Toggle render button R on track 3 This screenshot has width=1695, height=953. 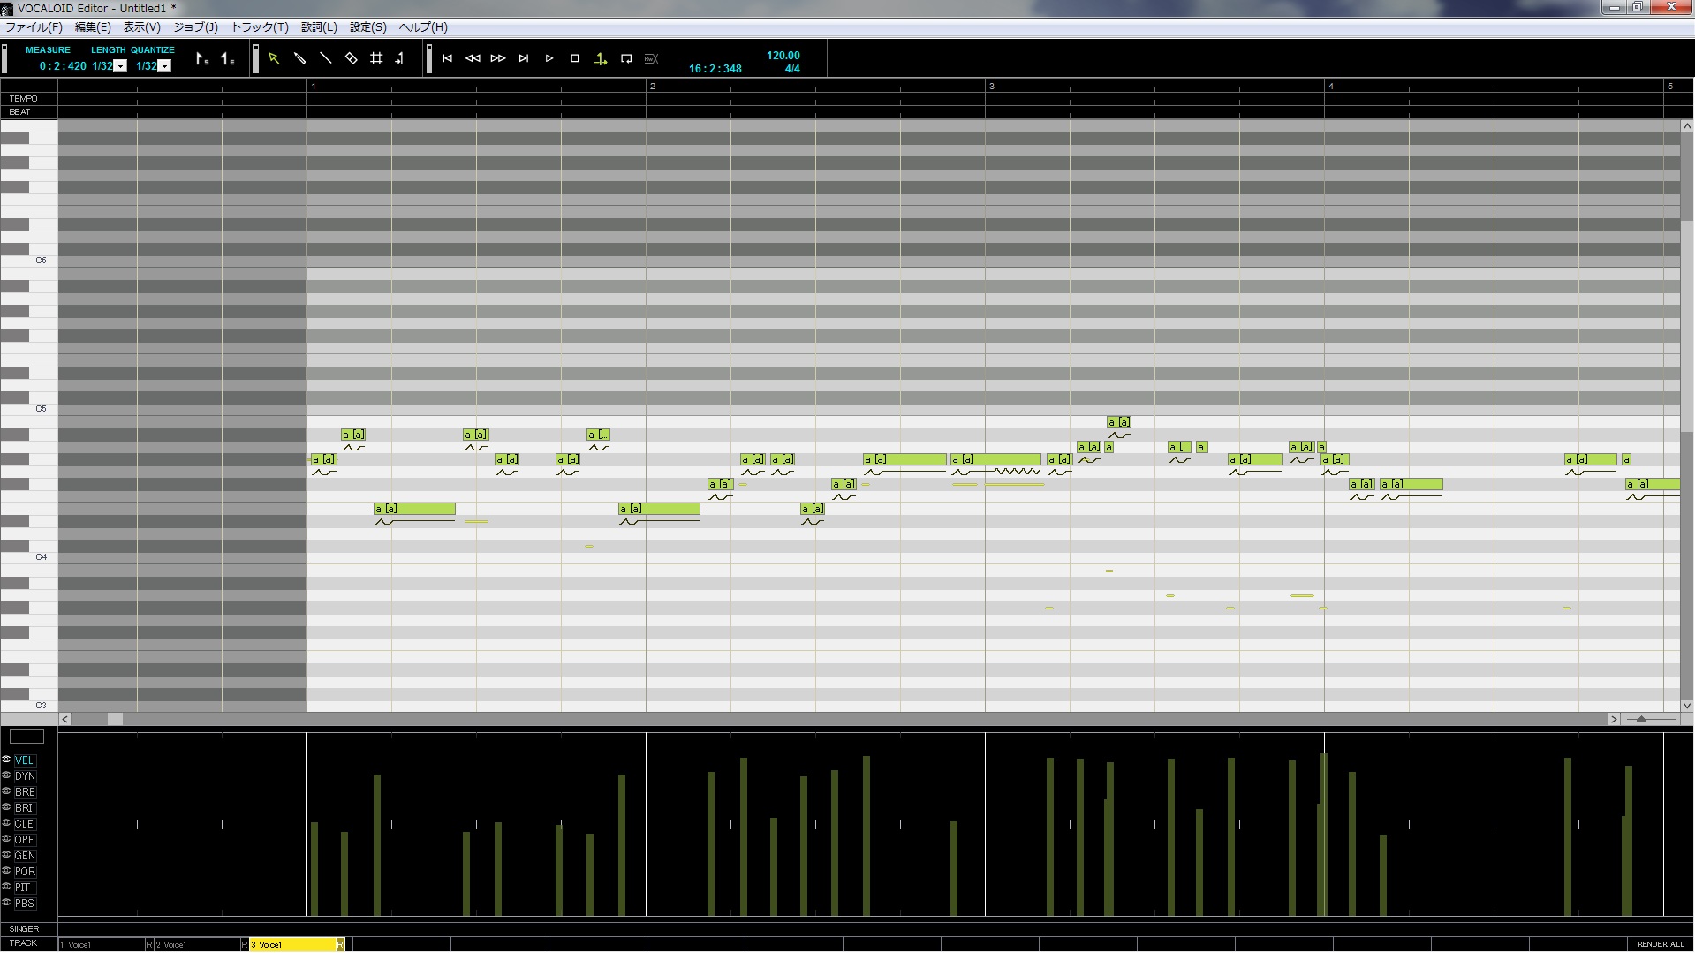tap(340, 945)
